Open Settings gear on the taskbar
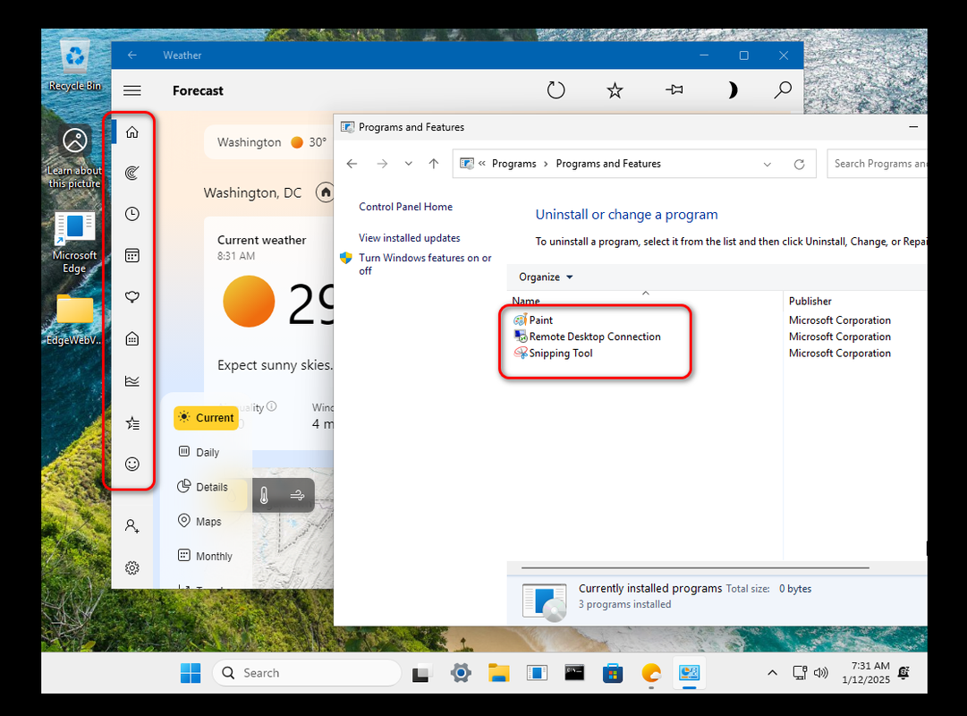This screenshot has height=716, width=967. coord(461,673)
